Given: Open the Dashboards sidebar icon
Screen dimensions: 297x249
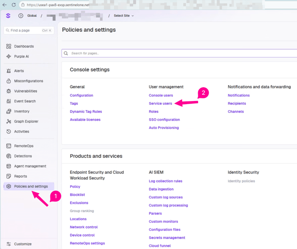Looking at the screenshot, I should [8, 47].
